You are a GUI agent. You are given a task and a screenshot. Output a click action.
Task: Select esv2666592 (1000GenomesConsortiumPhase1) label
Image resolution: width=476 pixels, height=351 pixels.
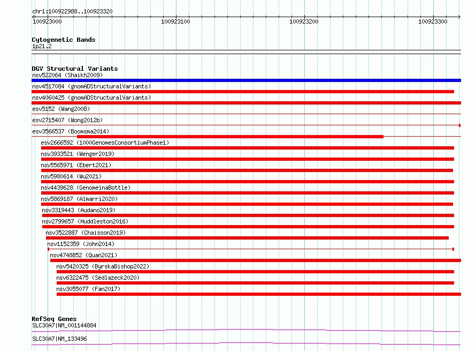[105, 143]
